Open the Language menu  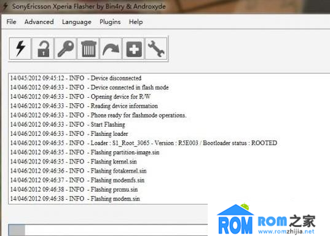(77, 22)
